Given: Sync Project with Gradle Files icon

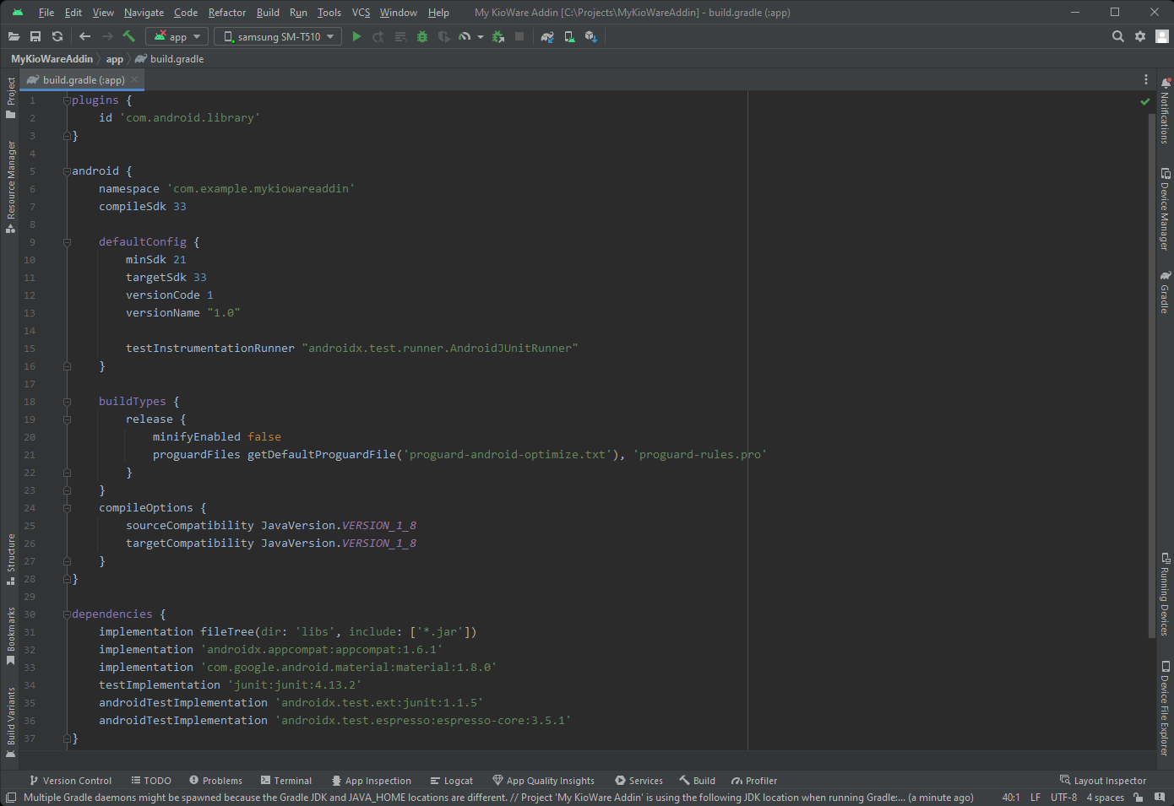Looking at the screenshot, I should pos(547,36).
